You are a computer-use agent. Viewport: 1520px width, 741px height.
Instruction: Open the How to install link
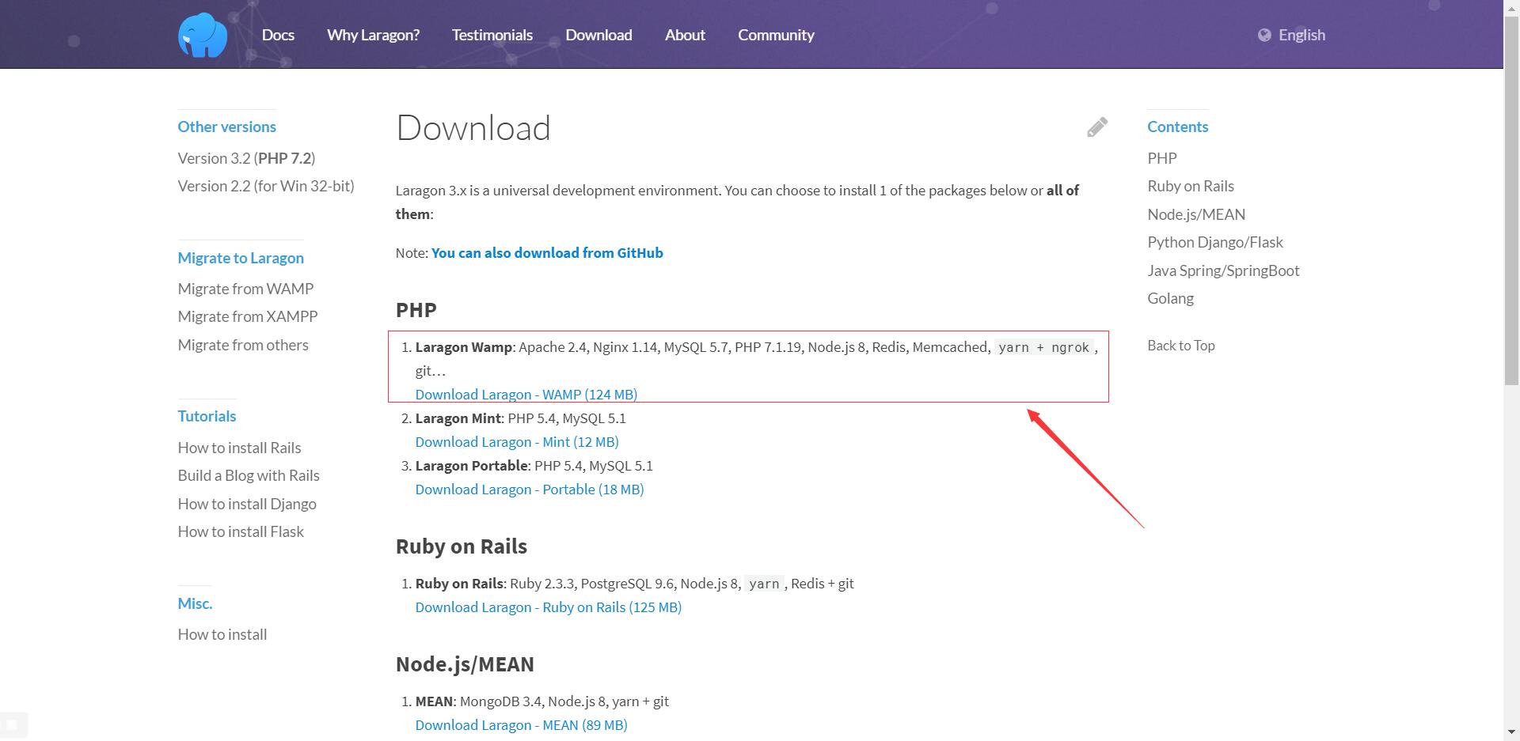(x=222, y=634)
